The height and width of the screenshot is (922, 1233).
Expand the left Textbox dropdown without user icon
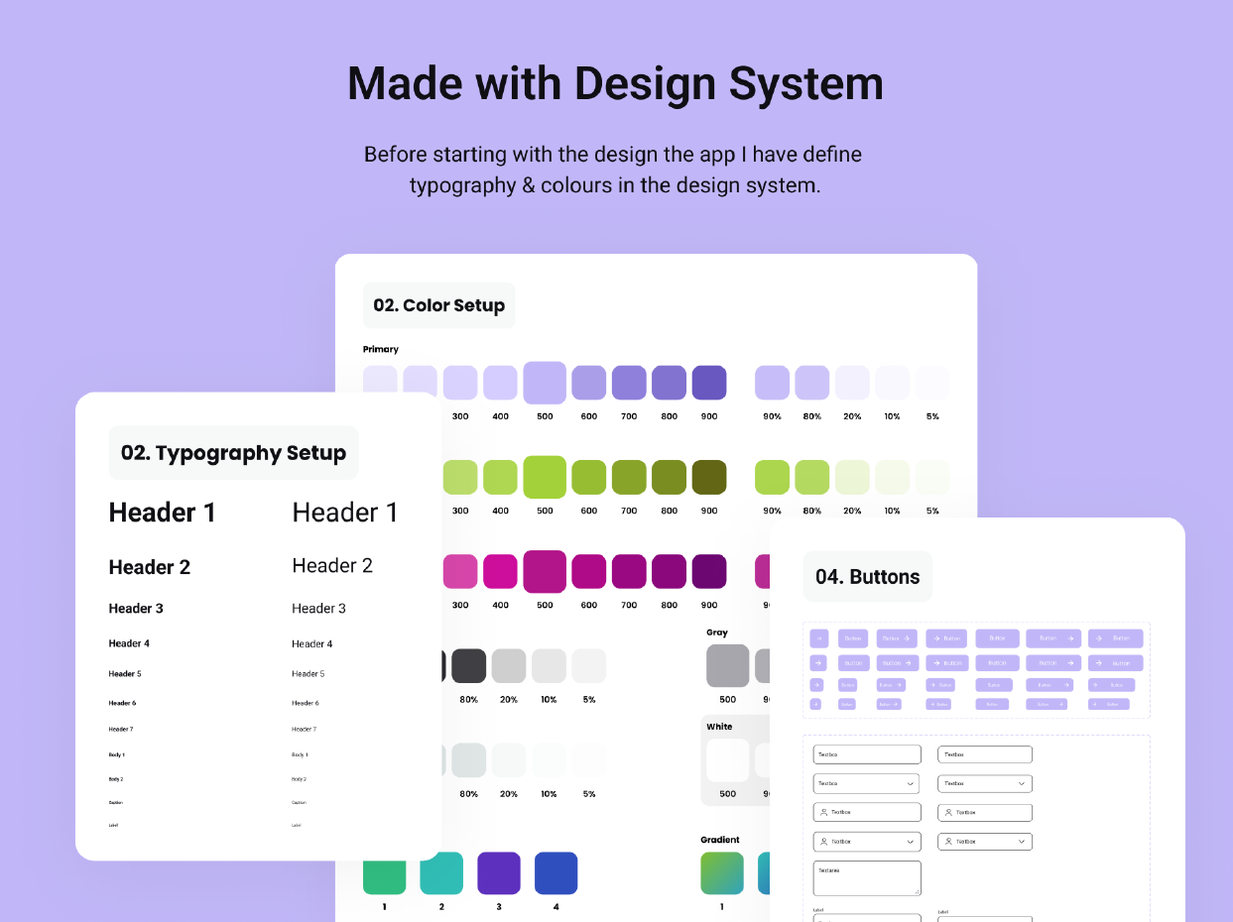[x=911, y=783]
